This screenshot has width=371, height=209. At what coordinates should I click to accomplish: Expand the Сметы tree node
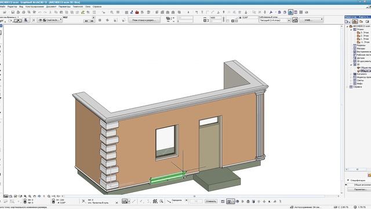pos(351,81)
